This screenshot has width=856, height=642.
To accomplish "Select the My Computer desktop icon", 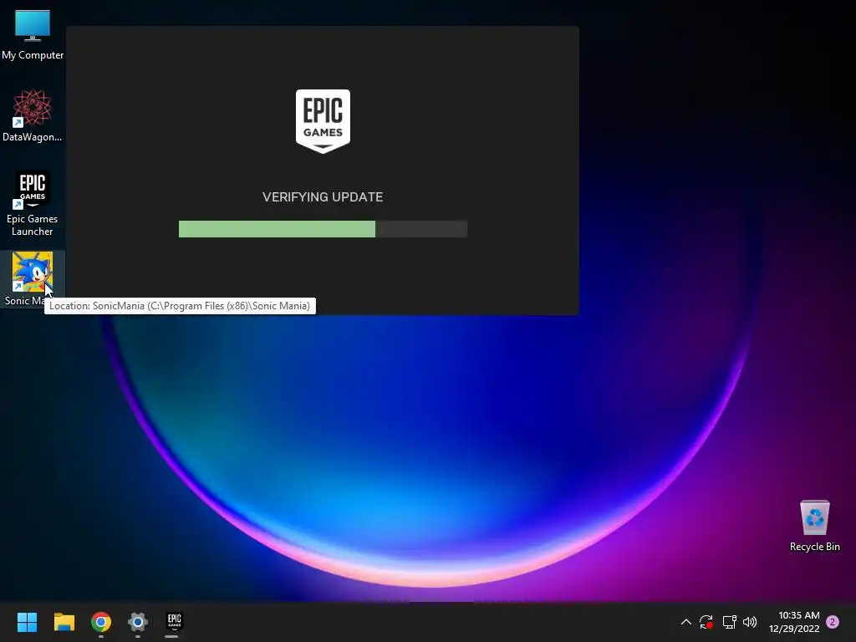I will pos(33,34).
